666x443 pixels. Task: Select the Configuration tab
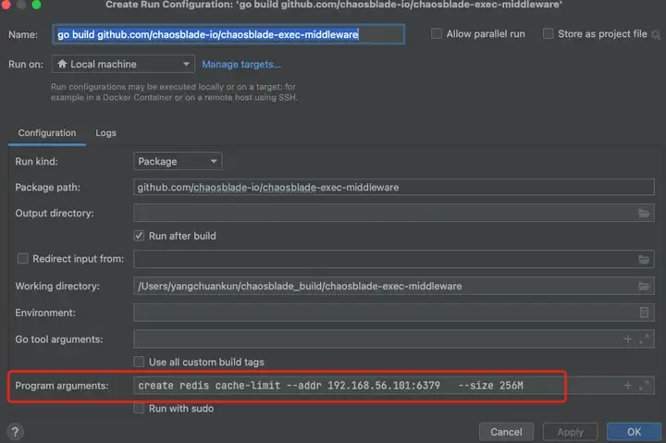[x=47, y=133]
